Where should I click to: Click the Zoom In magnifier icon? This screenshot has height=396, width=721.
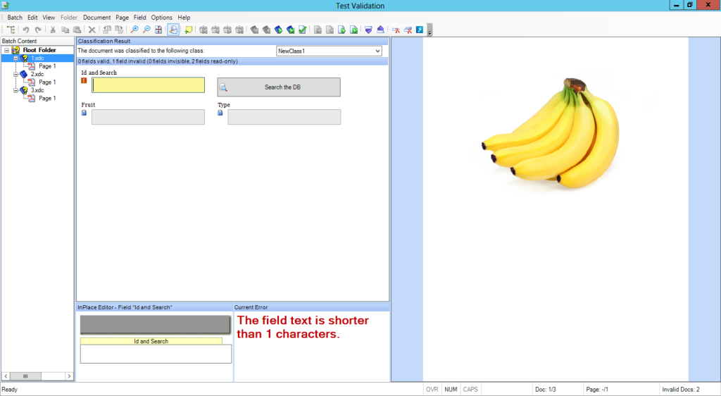[134, 30]
